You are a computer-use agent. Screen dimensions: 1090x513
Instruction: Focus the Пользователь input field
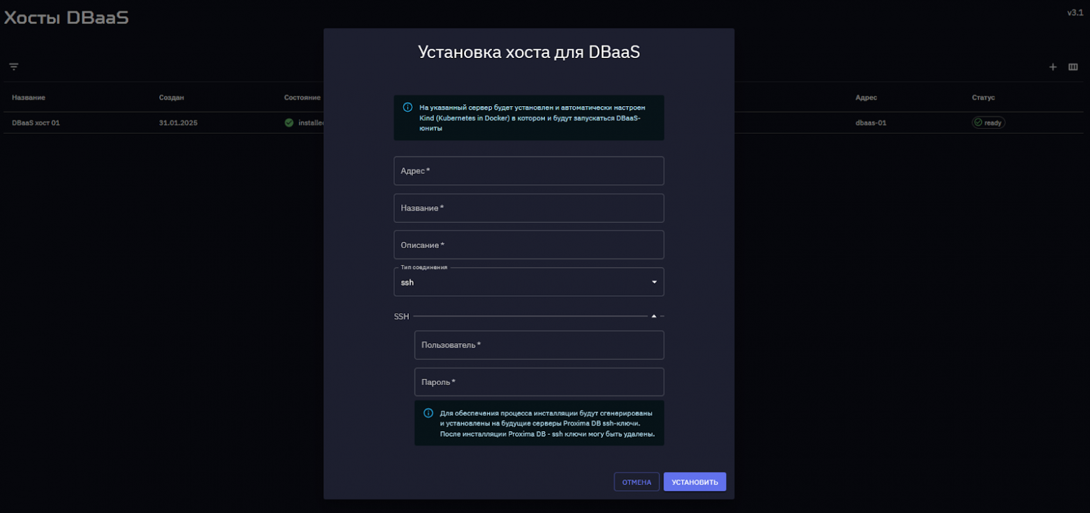[x=539, y=345]
